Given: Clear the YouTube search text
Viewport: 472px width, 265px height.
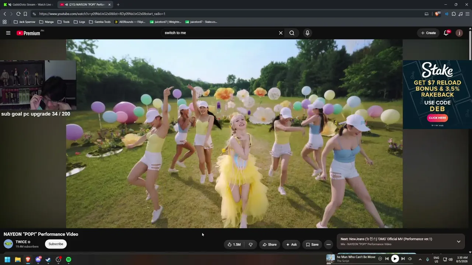Looking at the screenshot, I should coord(281,33).
